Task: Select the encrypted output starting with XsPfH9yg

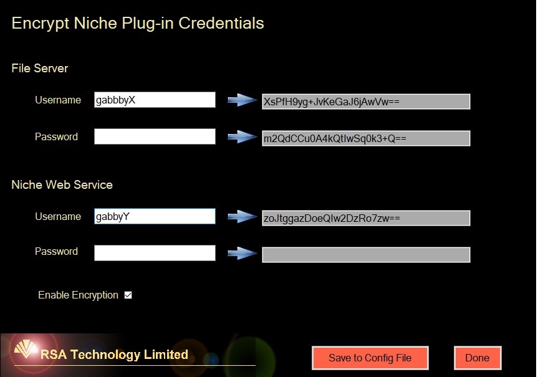Action: (x=366, y=102)
